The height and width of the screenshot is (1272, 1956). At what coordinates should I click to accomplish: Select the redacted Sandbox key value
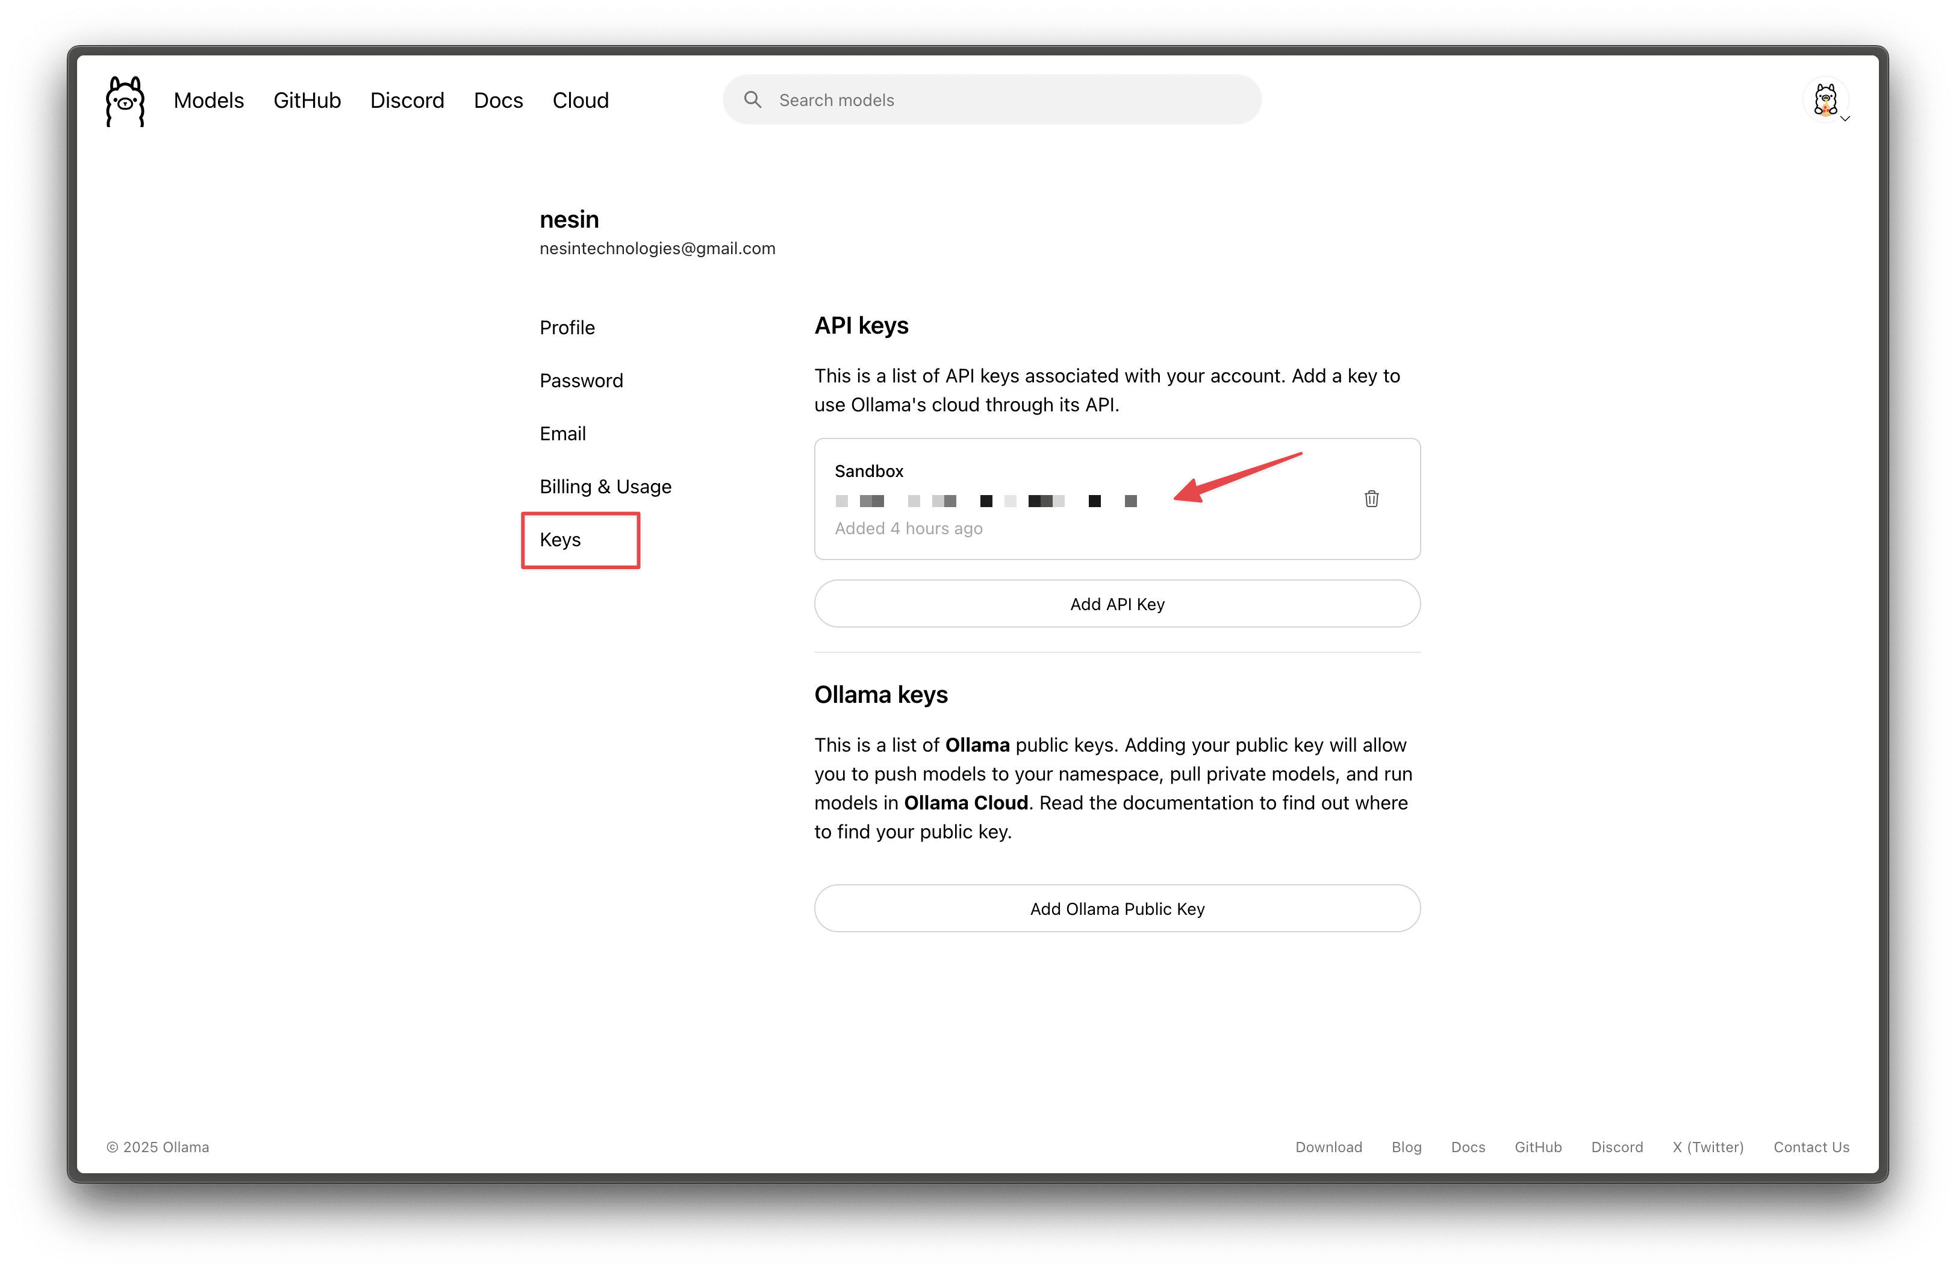point(986,501)
